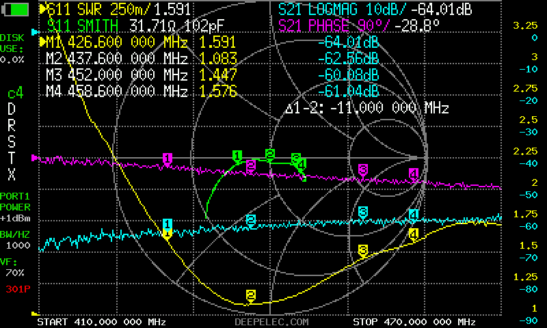
Task: Select the S11 SMITH trace label
Action: pyautogui.click(x=83, y=26)
